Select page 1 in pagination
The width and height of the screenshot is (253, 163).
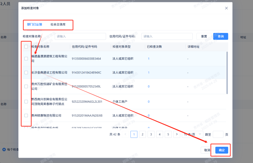(x=134, y=134)
